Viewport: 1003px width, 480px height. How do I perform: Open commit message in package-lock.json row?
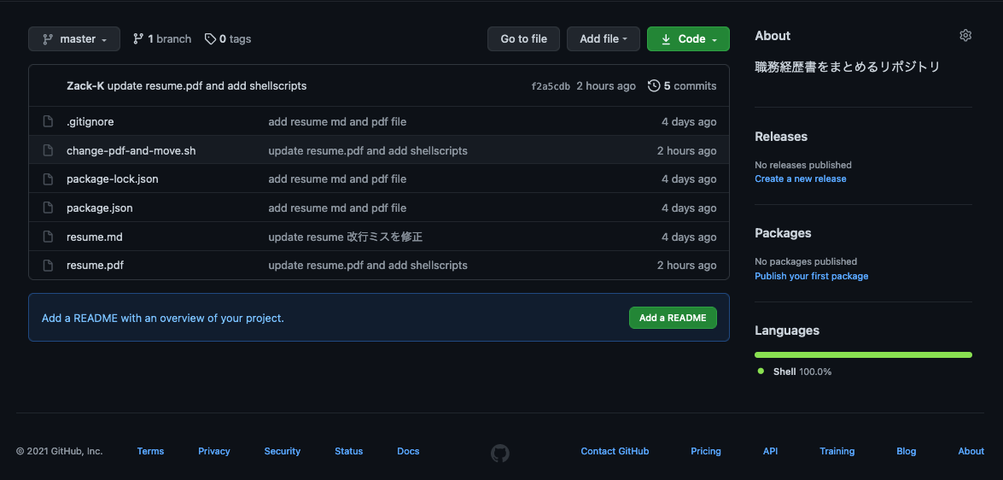tap(337, 179)
